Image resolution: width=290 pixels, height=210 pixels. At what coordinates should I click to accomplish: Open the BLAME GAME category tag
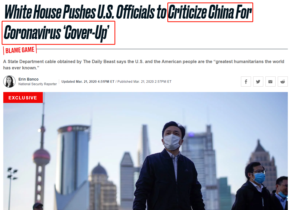20,50
